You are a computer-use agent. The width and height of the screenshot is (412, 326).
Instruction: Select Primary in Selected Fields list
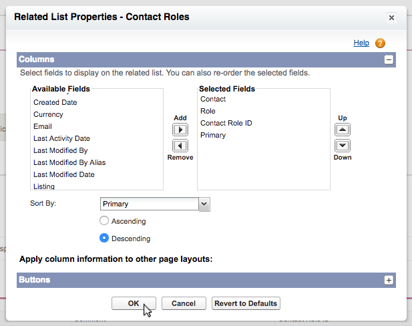213,135
